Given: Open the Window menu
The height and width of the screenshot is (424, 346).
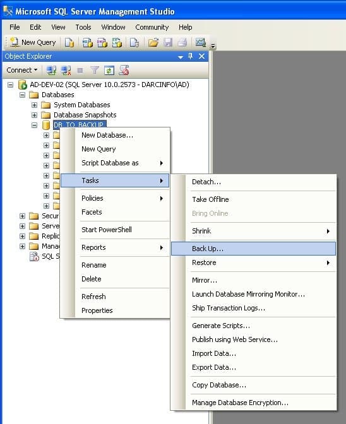Looking at the screenshot, I should point(113,27).
